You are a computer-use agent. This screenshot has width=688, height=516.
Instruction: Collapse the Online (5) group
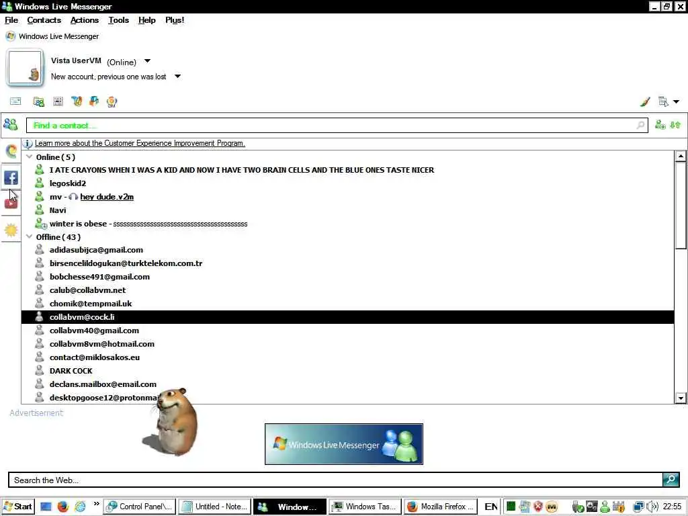[30, 157]
